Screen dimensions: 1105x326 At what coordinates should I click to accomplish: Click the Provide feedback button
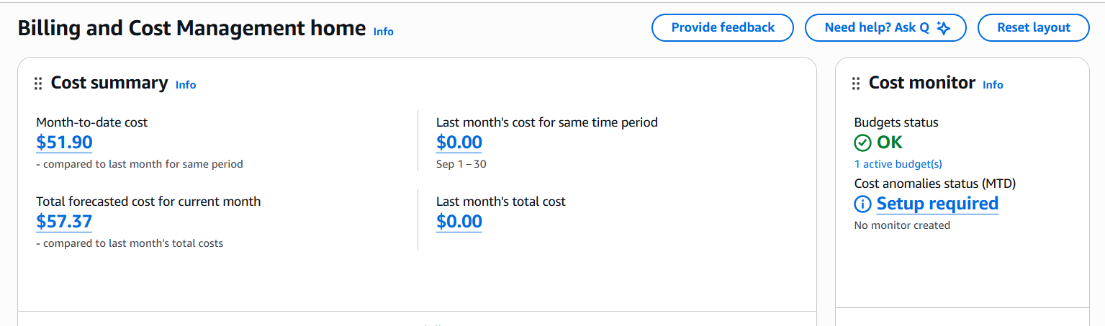click(722, 28)
